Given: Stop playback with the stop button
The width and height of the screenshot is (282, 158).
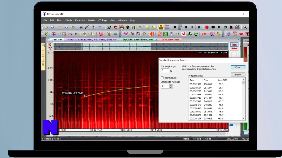Looking at the screenshot, I should coord(213,27).
